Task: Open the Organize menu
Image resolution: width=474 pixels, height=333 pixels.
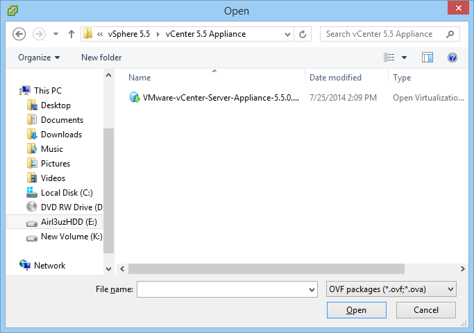Action: (39, 58)
